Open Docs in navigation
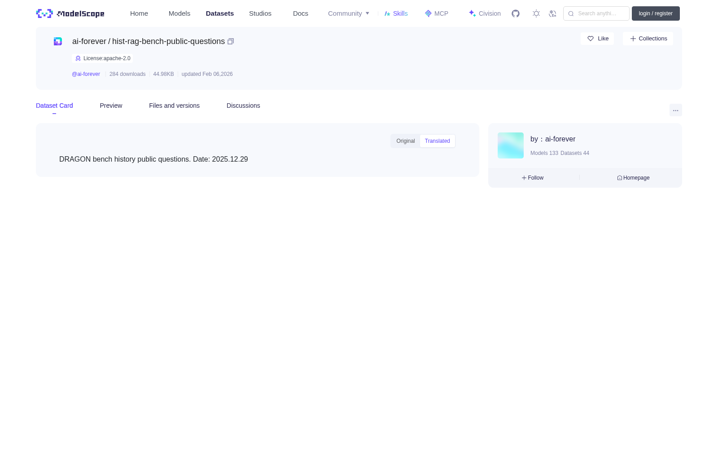 [301, 13]
